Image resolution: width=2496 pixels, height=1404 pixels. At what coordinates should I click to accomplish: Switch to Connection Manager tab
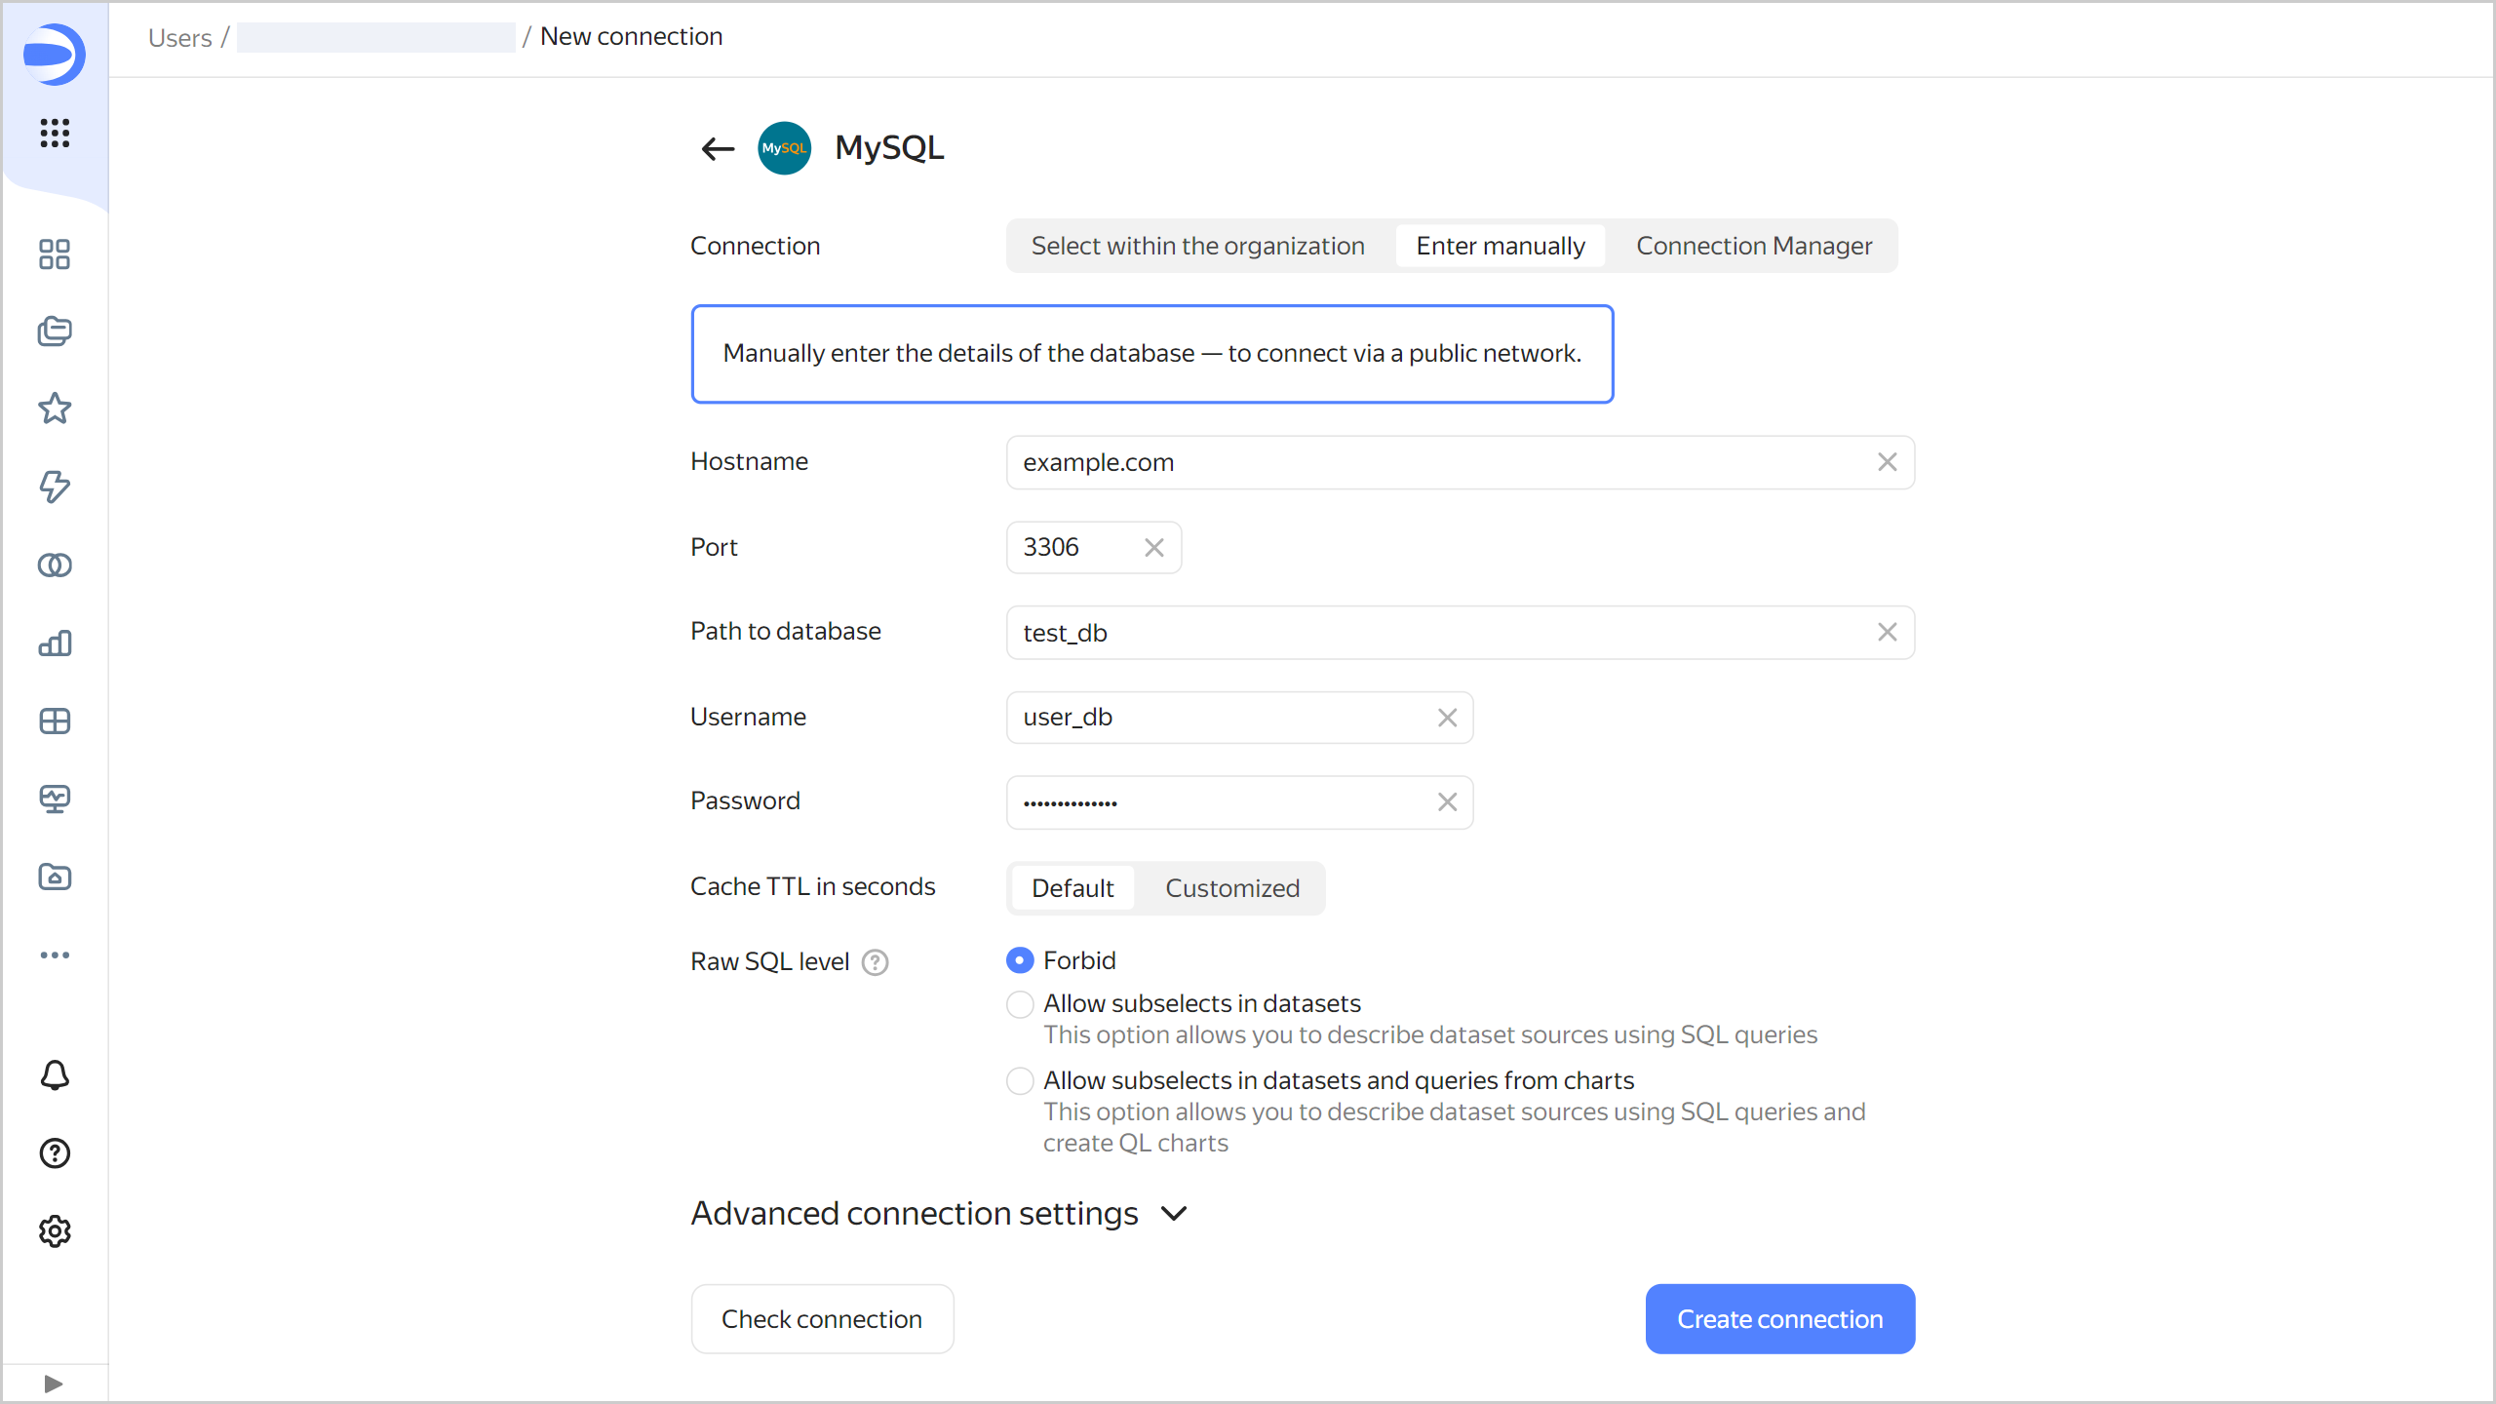(x=1753, y=246)
